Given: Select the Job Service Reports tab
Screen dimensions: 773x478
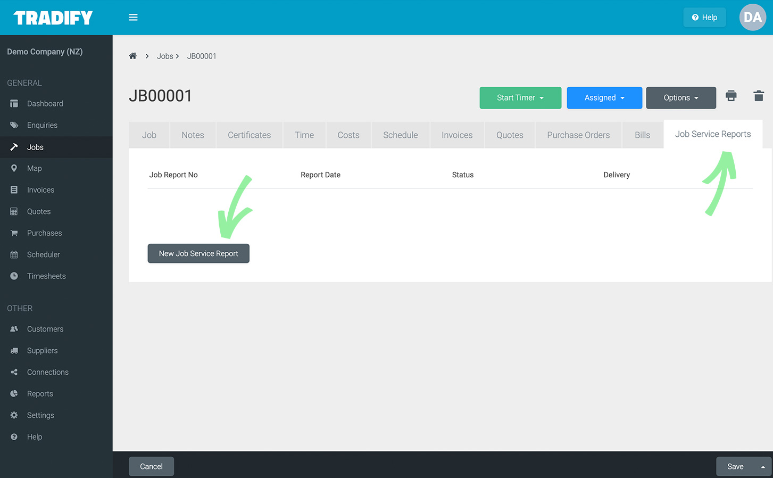Looking at the screenshot, I should pos(713,134).
